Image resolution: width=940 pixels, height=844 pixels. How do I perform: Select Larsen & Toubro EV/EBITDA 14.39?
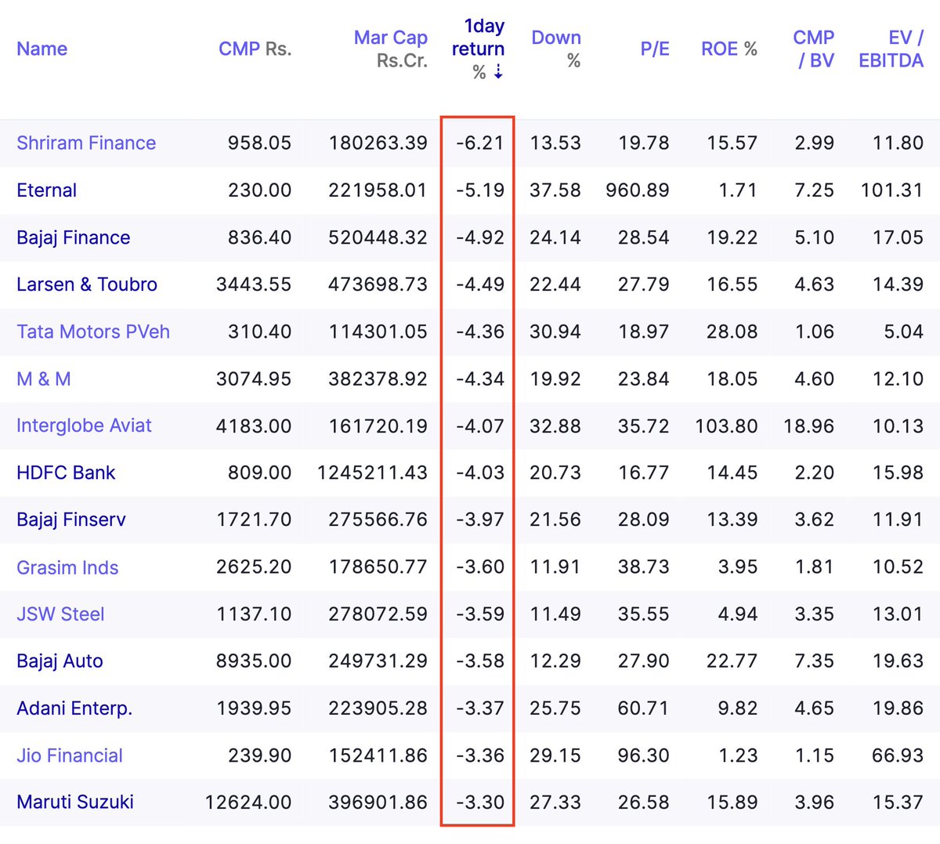point(898,284)
